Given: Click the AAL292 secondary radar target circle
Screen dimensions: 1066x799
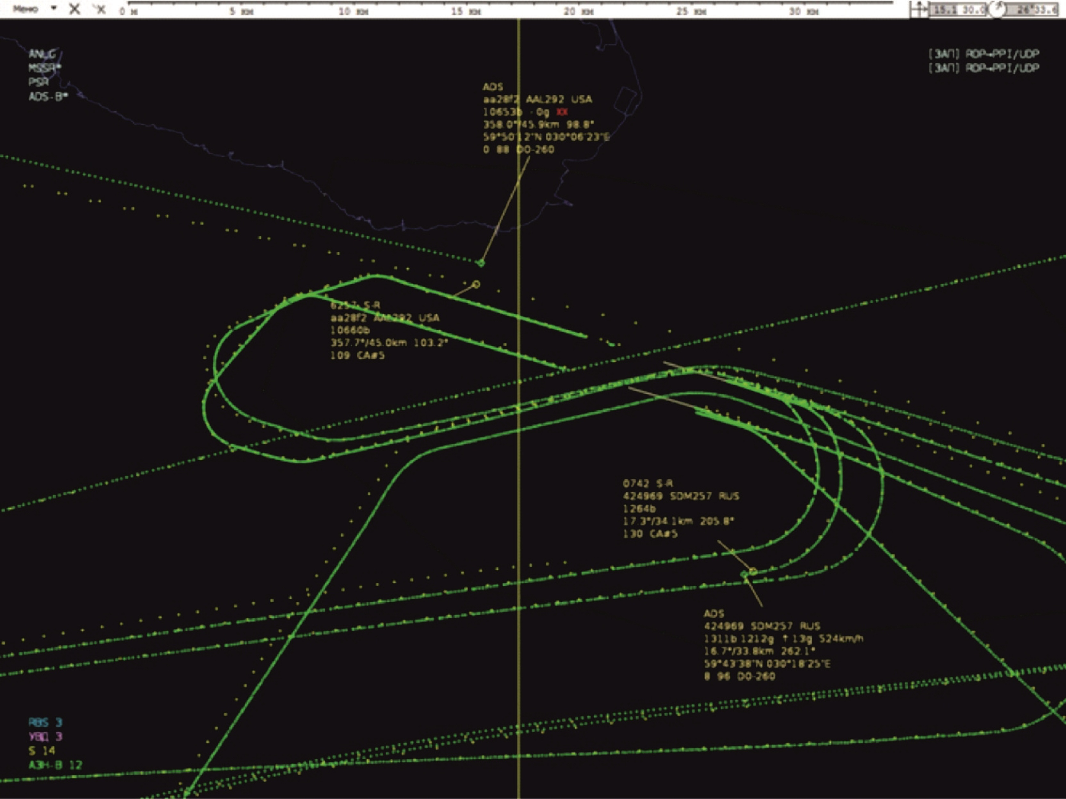Looking at the screenshot, I should [x=476, y=285].
